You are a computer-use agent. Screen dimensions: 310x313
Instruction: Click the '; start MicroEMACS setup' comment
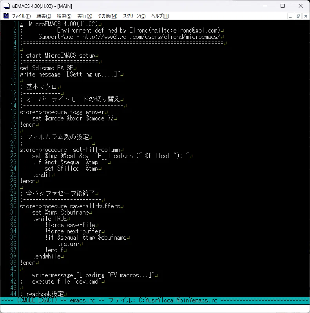click(58, 55)
